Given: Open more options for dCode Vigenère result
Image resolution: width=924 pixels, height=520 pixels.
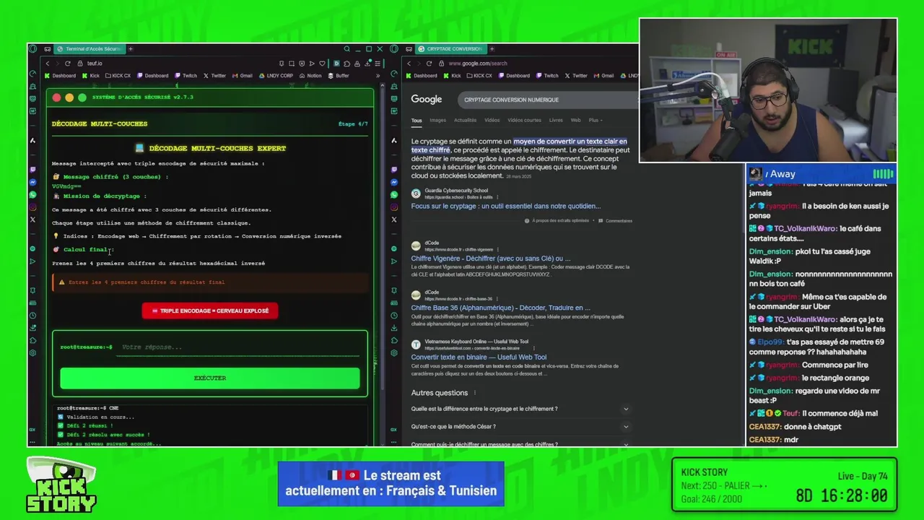Looking at the screenshot, I should coord(497,249).
